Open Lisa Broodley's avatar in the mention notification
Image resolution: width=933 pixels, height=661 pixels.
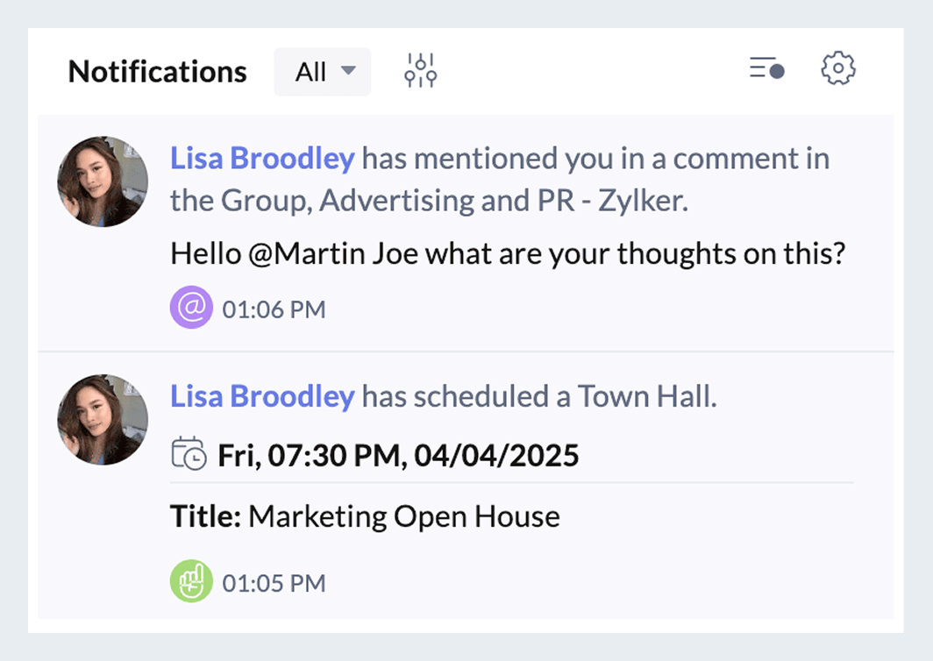pos(103,181)
